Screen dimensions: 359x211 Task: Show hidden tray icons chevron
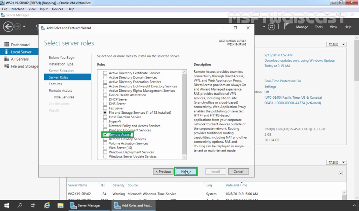354,205
